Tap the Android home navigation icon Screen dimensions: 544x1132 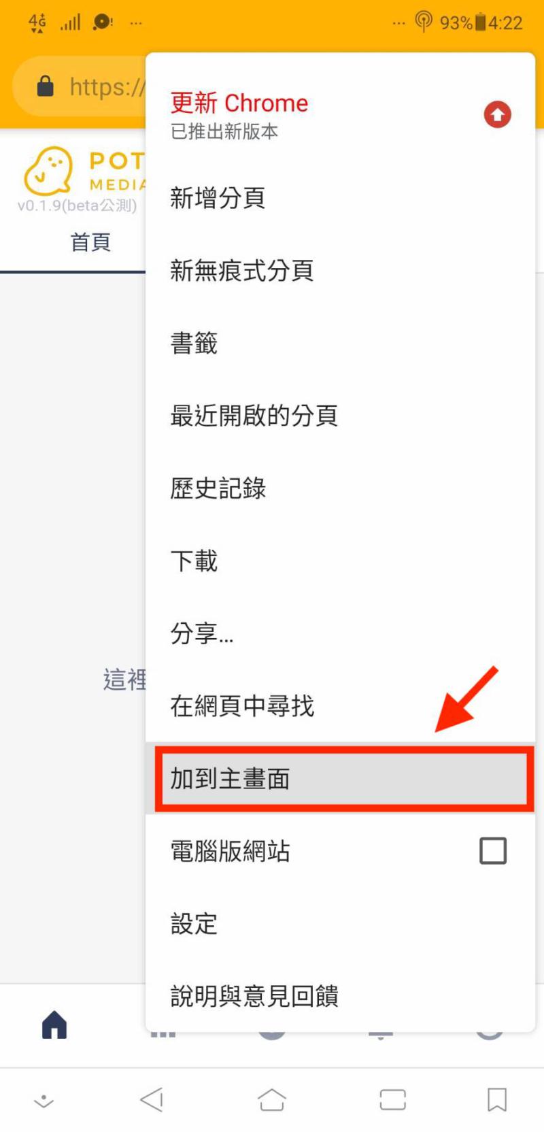coord(271,1099)
